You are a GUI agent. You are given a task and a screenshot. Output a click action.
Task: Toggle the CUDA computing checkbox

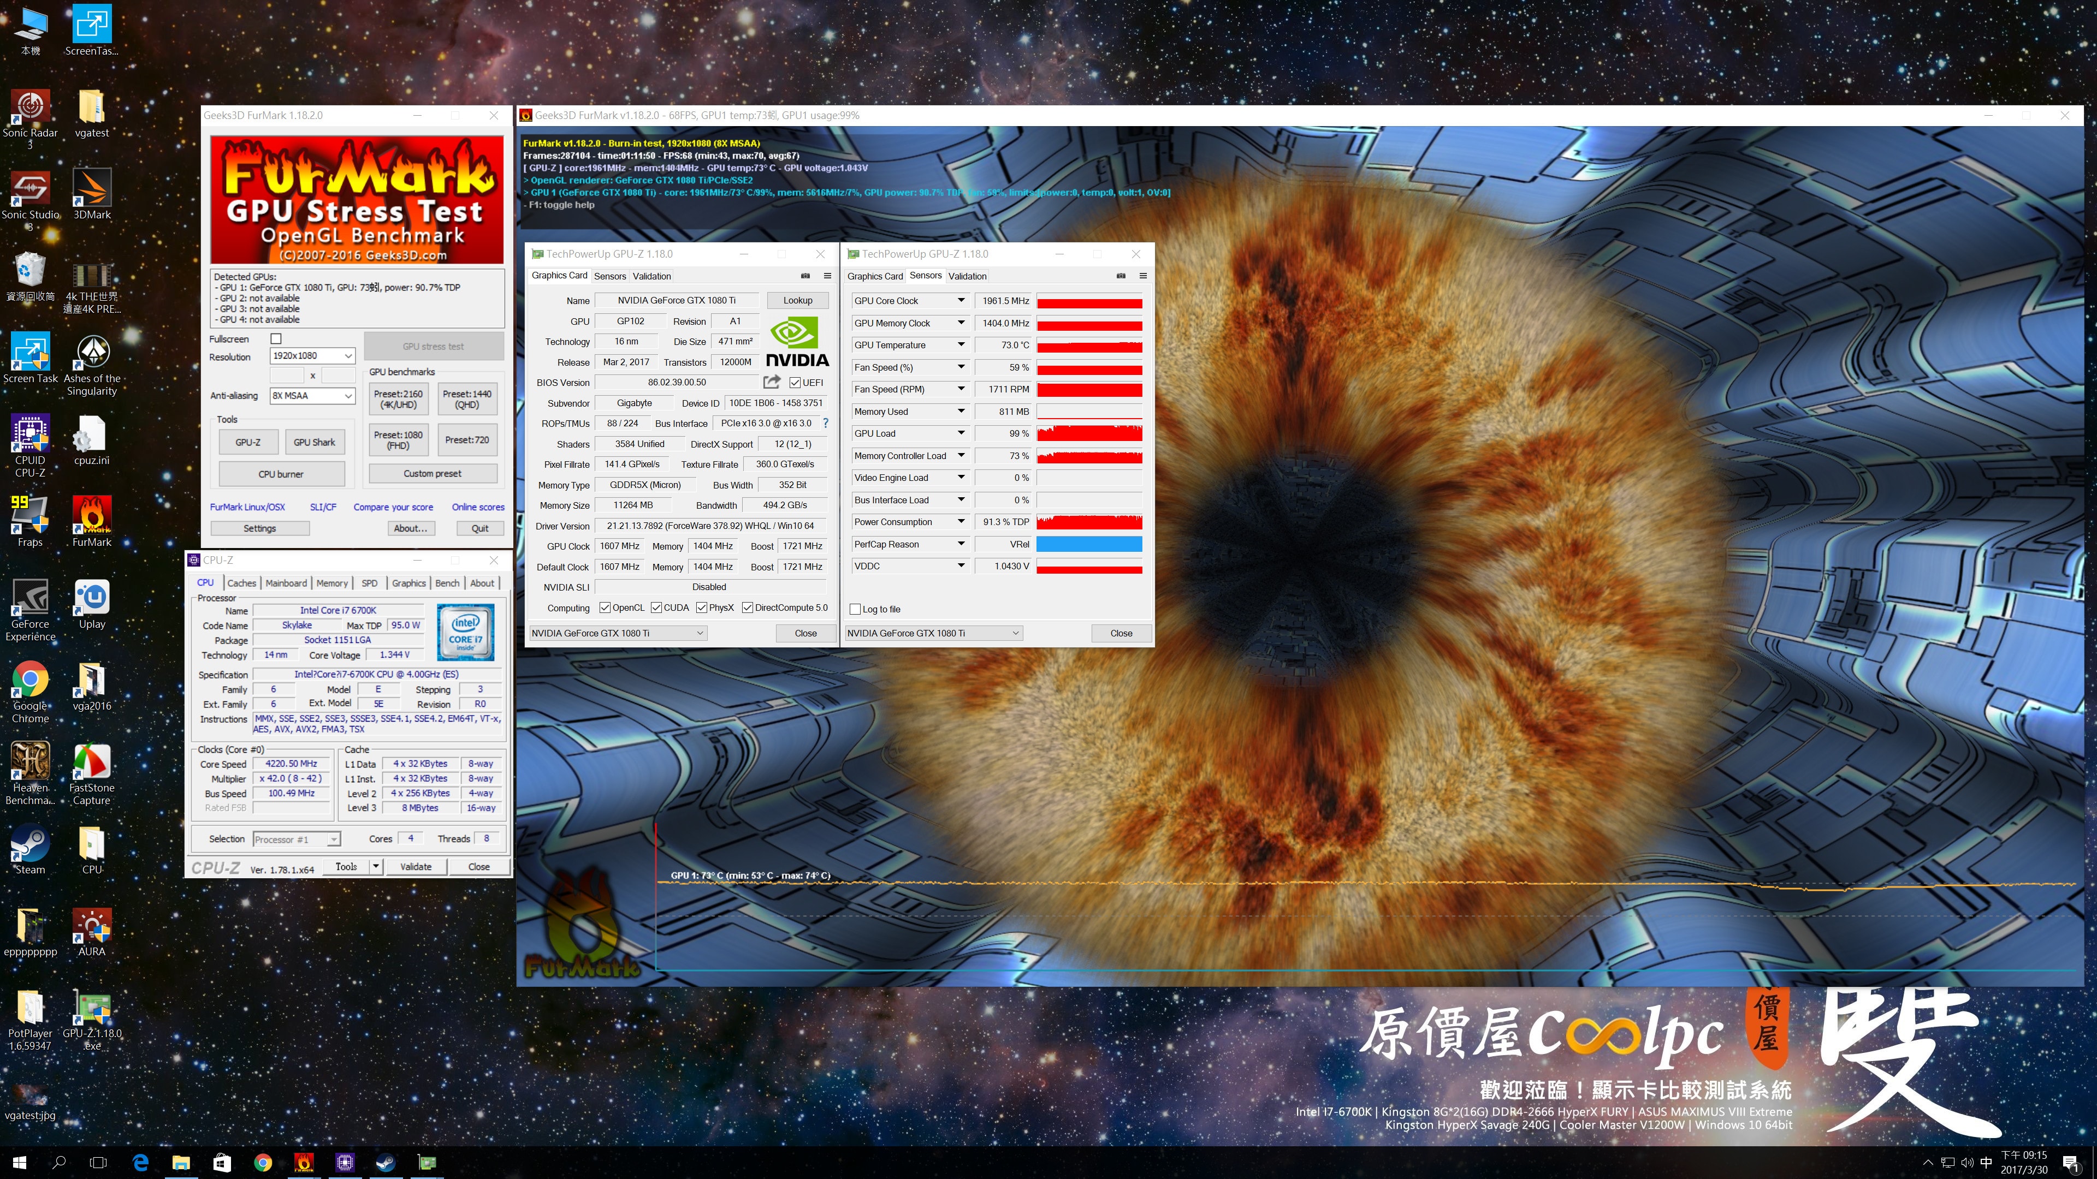[x=656, y=608]
